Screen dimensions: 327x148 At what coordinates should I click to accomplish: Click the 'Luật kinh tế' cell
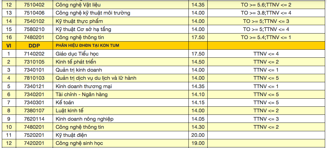(x=69, y=110)
